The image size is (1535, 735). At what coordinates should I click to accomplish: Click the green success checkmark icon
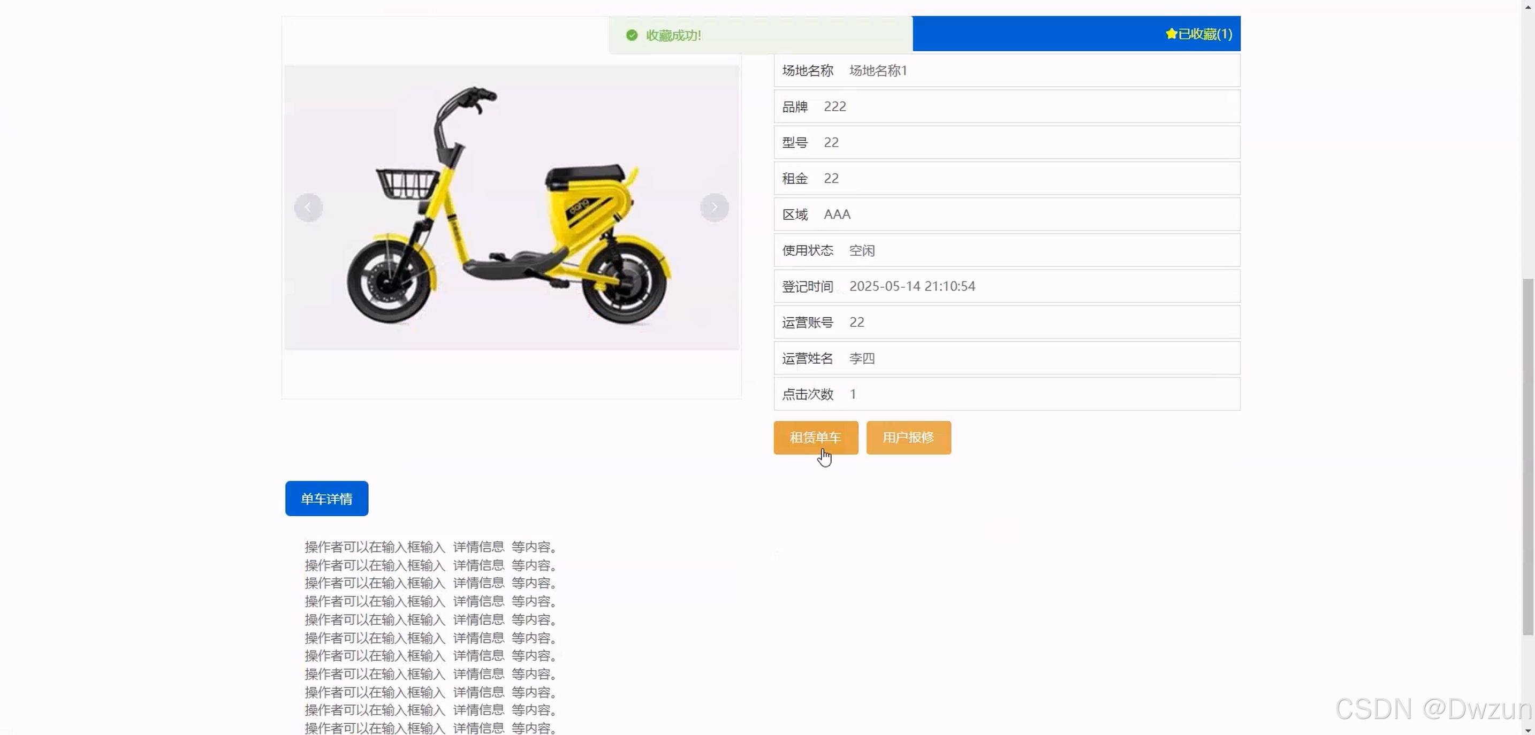click(632, 35)
